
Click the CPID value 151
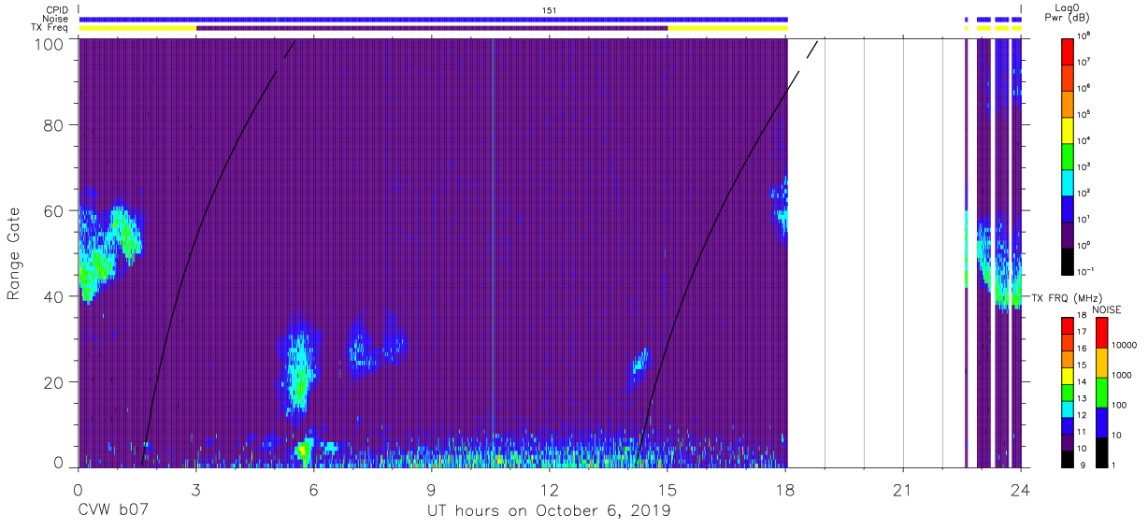click(550, 9)
